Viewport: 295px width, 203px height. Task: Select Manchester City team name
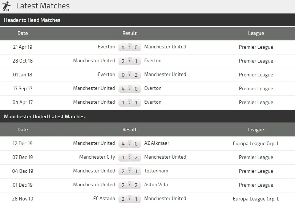point(97,157)
